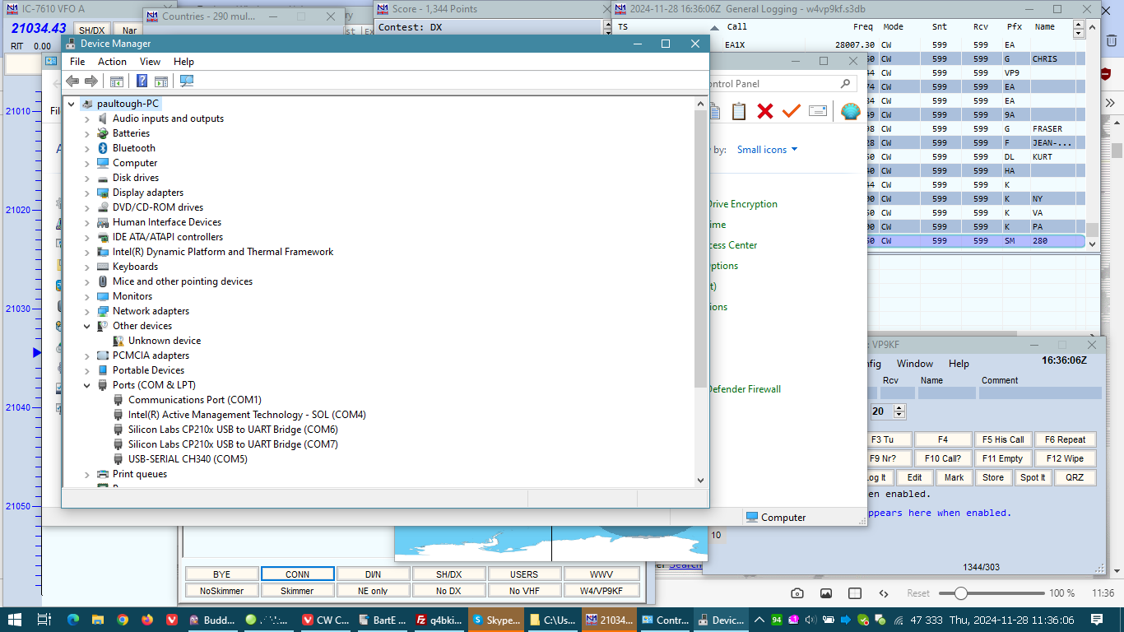Expand the Print queues category
The width and height of the screenshot is (1124, 632).
pyautogui.click(x=87, y=474)
